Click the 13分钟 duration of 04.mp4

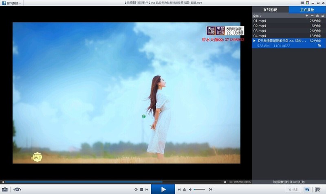point(315,36)
